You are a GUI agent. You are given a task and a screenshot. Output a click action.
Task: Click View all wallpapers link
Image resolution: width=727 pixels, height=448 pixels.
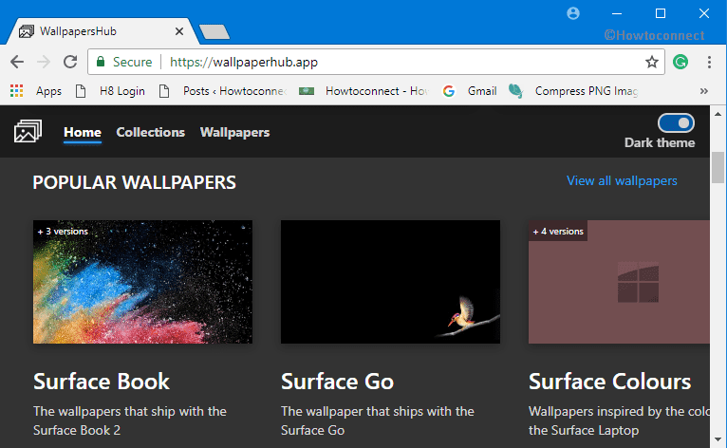pyautogui.click(x=622, y=180)
